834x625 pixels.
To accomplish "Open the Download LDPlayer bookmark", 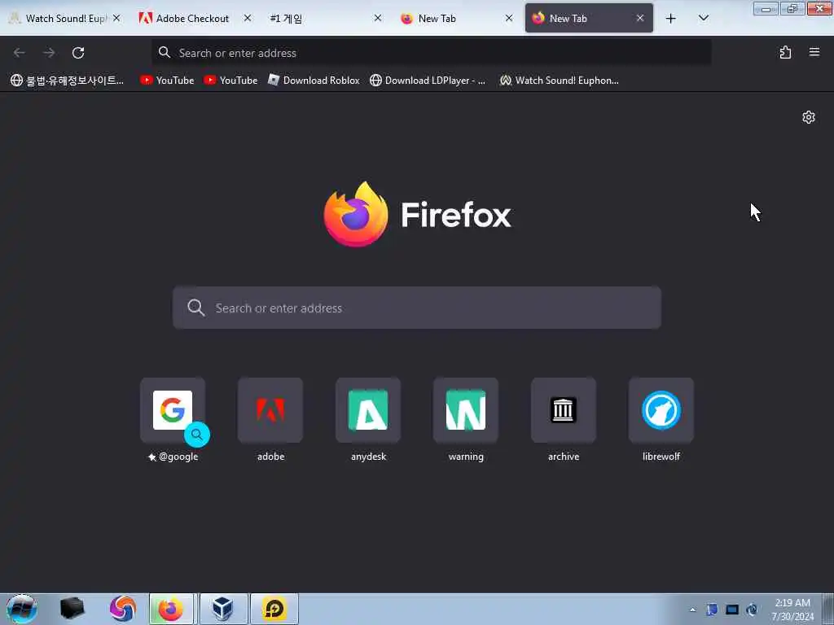I will click(x=428, y=81).
